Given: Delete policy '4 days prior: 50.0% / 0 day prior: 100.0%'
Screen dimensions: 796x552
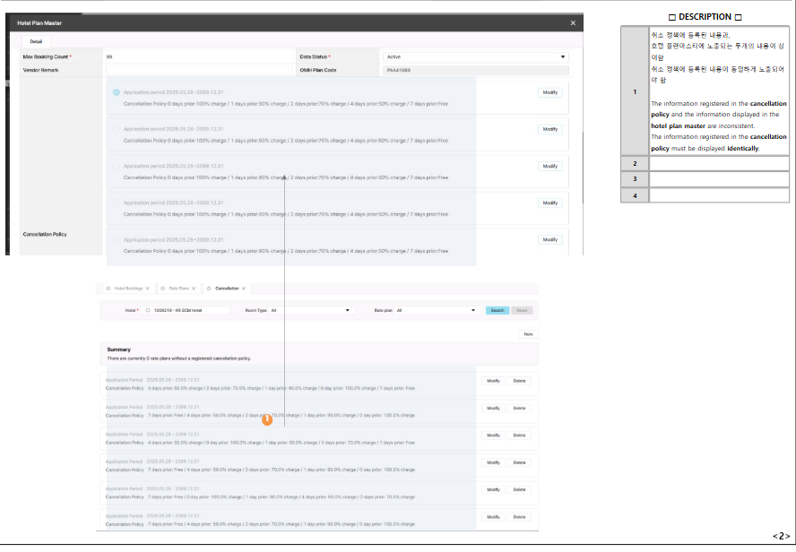Looking at the screenshot, I should pos(519,436).
